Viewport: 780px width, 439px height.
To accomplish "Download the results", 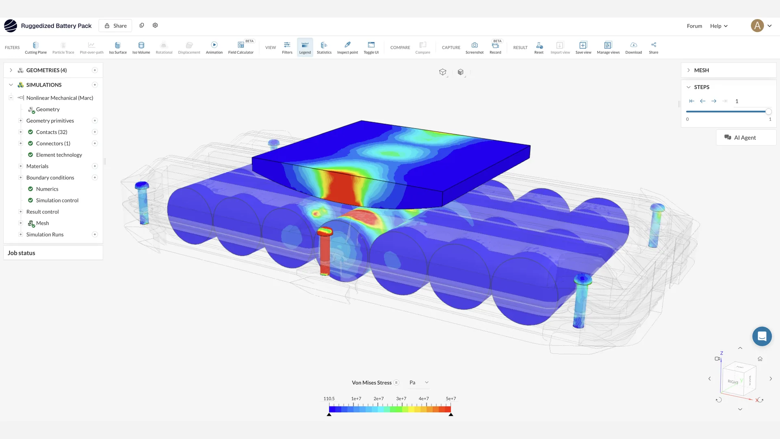I will coord(633,48).
